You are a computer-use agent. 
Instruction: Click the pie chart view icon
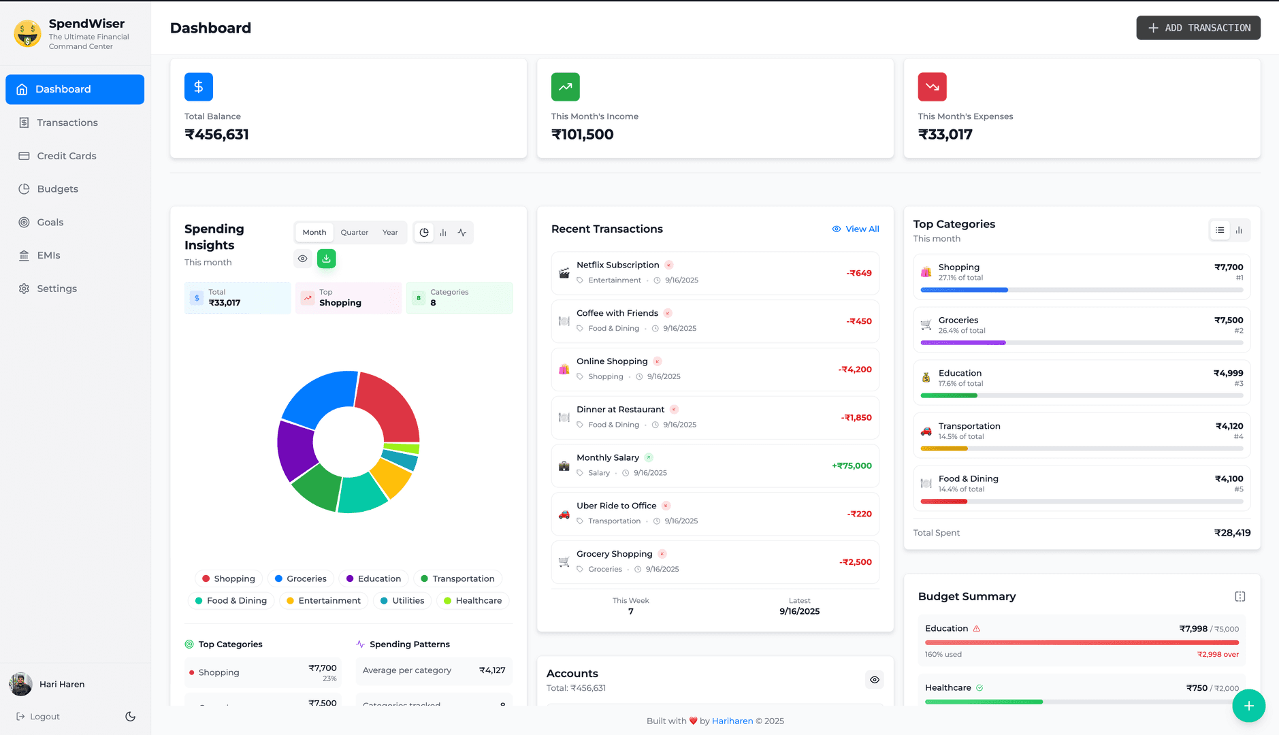(x=424, y=233)
